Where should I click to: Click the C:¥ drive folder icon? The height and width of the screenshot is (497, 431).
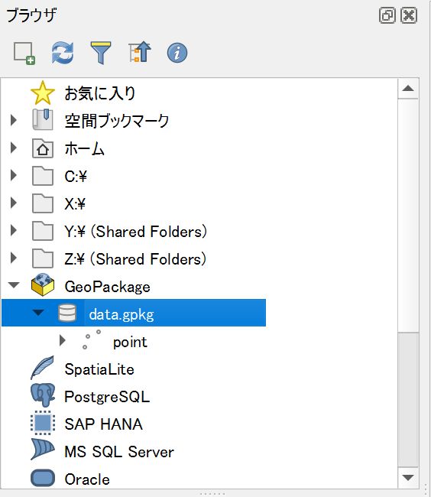(43, 176)
